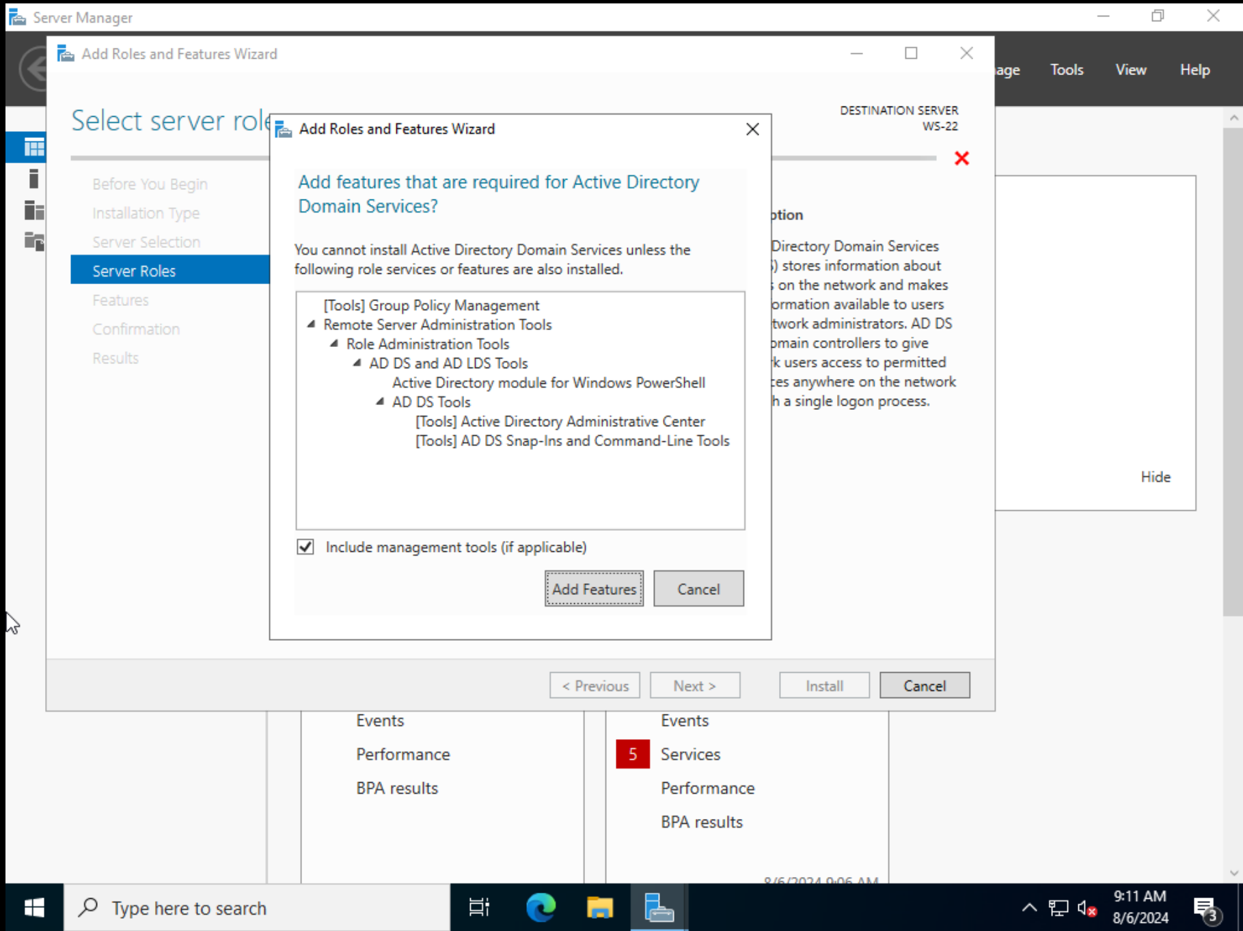This screenshot has height=931, width=1243.
Task: Collapse Role Administration Tools node
Action: coord(334,344)
